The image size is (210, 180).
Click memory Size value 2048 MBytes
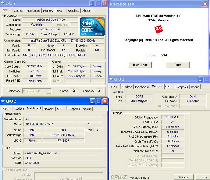tap(139, 101)
